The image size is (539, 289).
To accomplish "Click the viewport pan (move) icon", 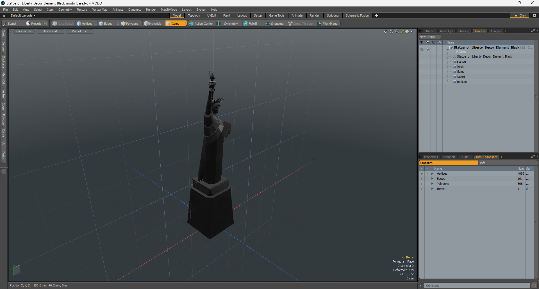I will tap(386, 31).
